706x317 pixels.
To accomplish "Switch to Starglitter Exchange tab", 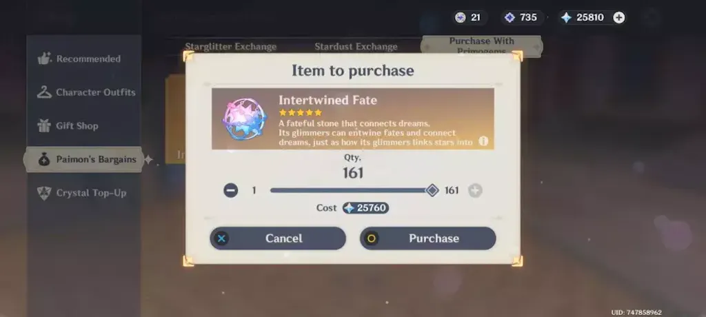I will (x=230, y=47).
